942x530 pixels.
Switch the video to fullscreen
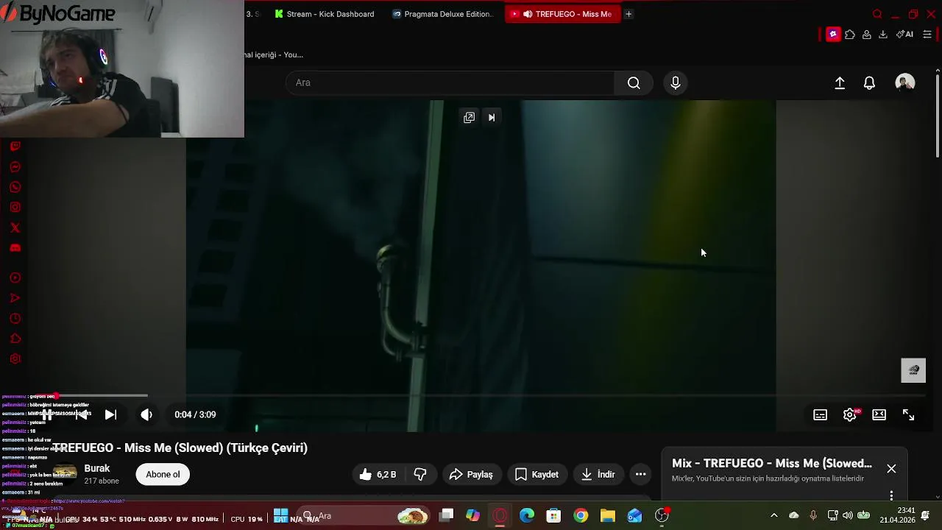tap(908, 415)
